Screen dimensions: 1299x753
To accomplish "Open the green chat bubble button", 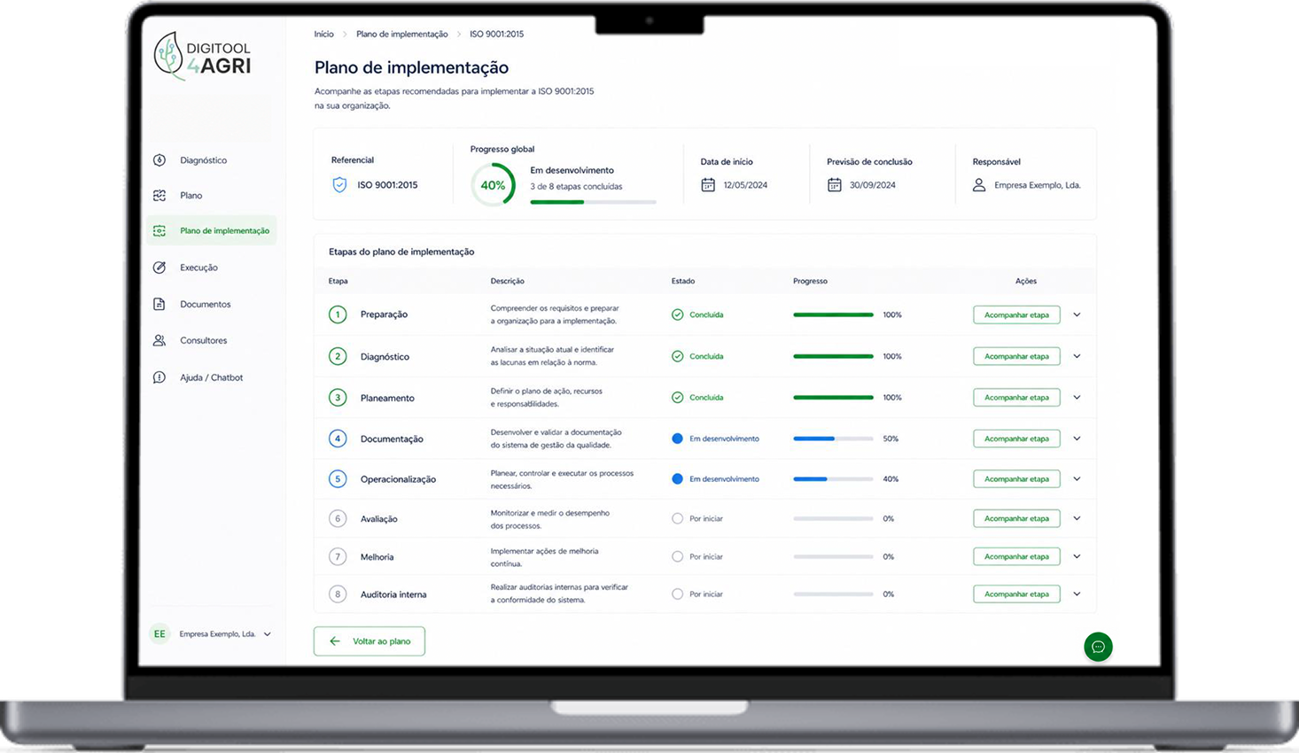I will pos(1098,647).
